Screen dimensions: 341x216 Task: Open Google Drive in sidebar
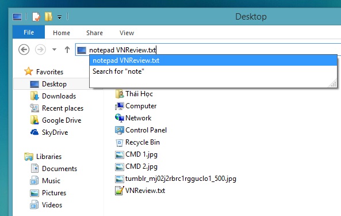(x=62, y=120)
